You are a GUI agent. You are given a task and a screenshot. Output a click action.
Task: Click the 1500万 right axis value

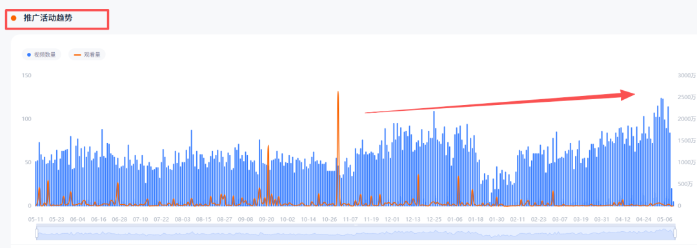[687, 140]
